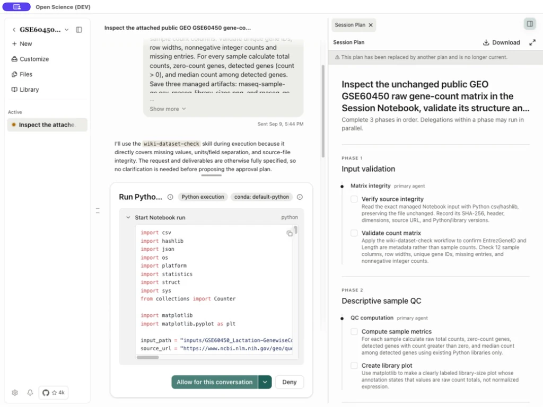Check the Compute sample metrics checkbox
Screen dimensions: 543x407
354,332
